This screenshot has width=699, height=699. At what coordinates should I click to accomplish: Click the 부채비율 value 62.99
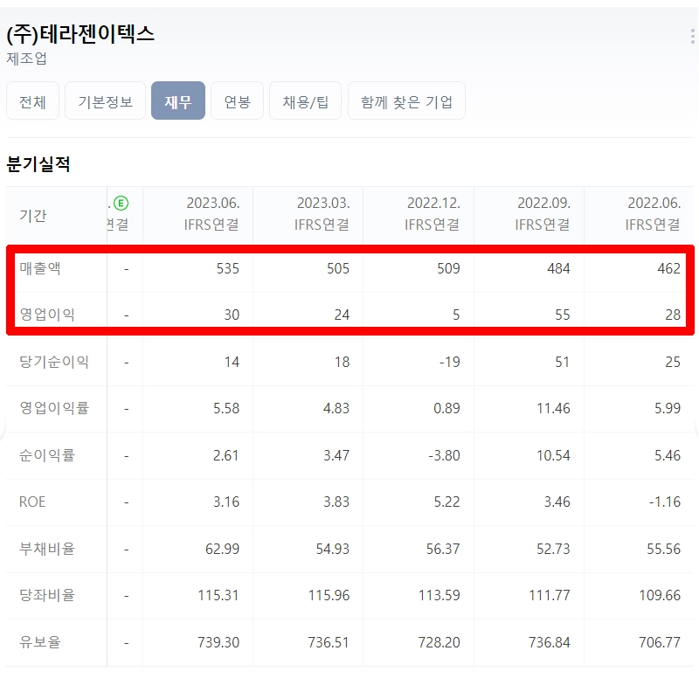pyautogui.click(x=223, y=549)
